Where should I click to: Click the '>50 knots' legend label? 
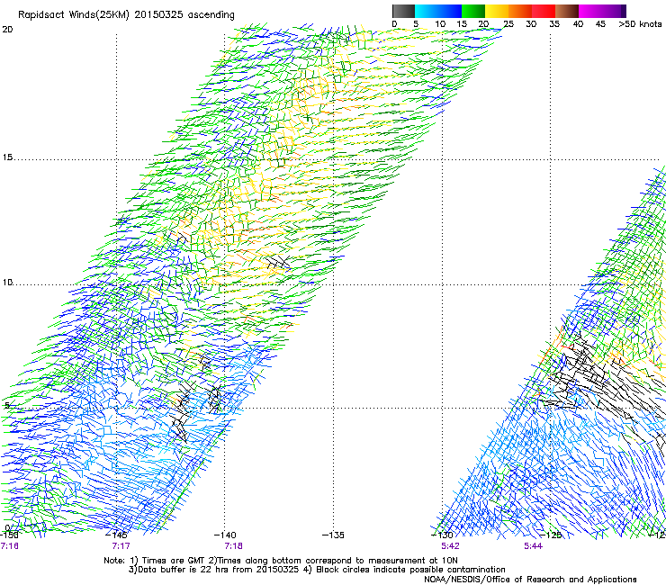pos(640,24)
